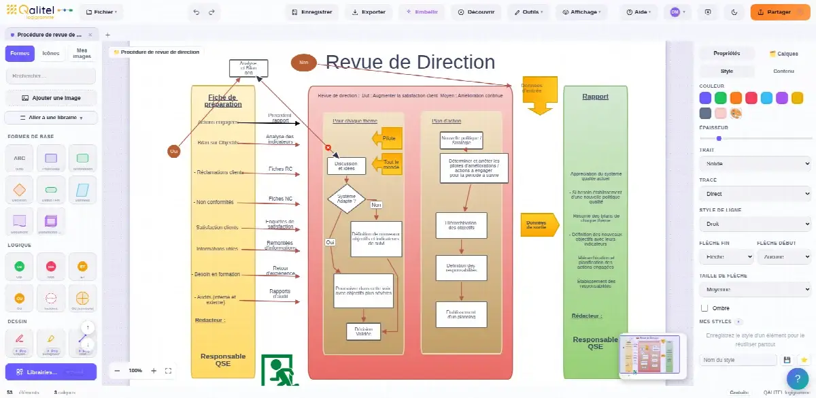Pick the orange color swatch
The width and height of the screenshot is (816, 398).
pos(736,98)
